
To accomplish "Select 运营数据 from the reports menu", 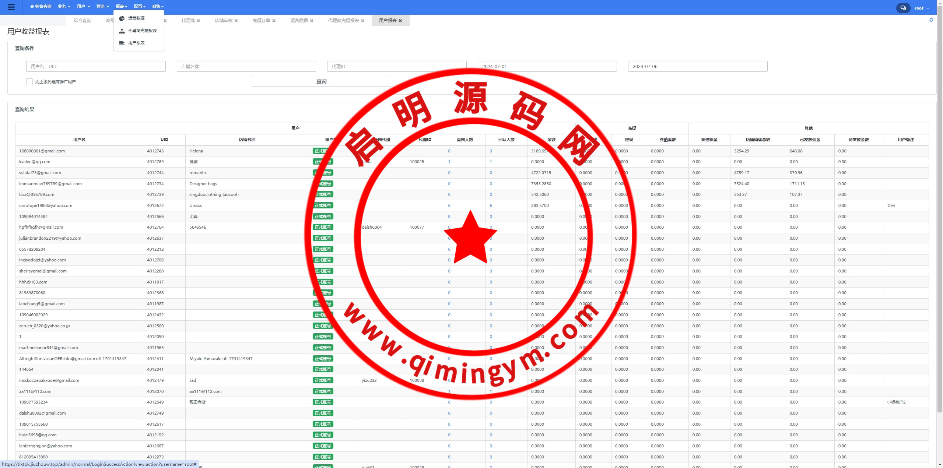I will 136,18.
